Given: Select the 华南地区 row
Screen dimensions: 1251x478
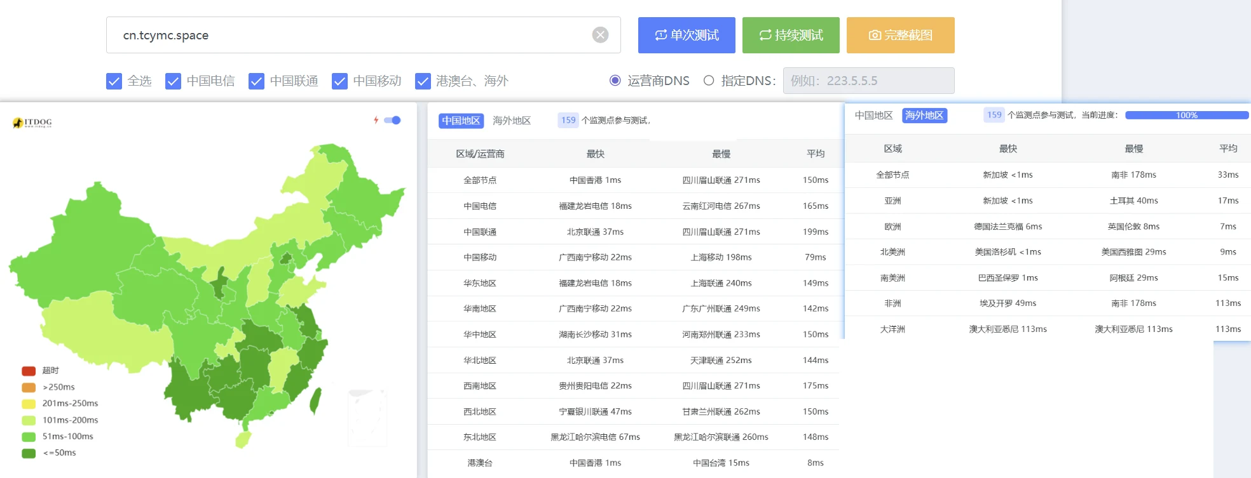Looking at the screenshot, I should (634, 309).
